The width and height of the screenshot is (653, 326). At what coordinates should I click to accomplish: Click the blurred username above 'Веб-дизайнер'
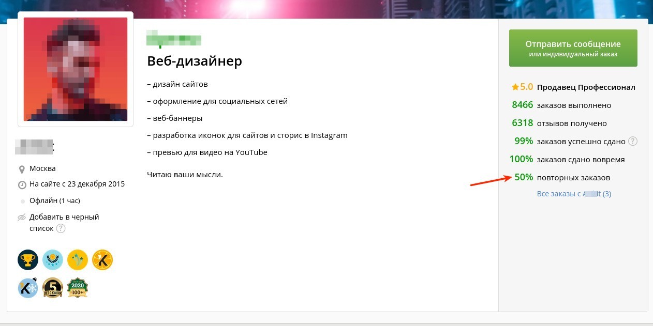(174, 39)
